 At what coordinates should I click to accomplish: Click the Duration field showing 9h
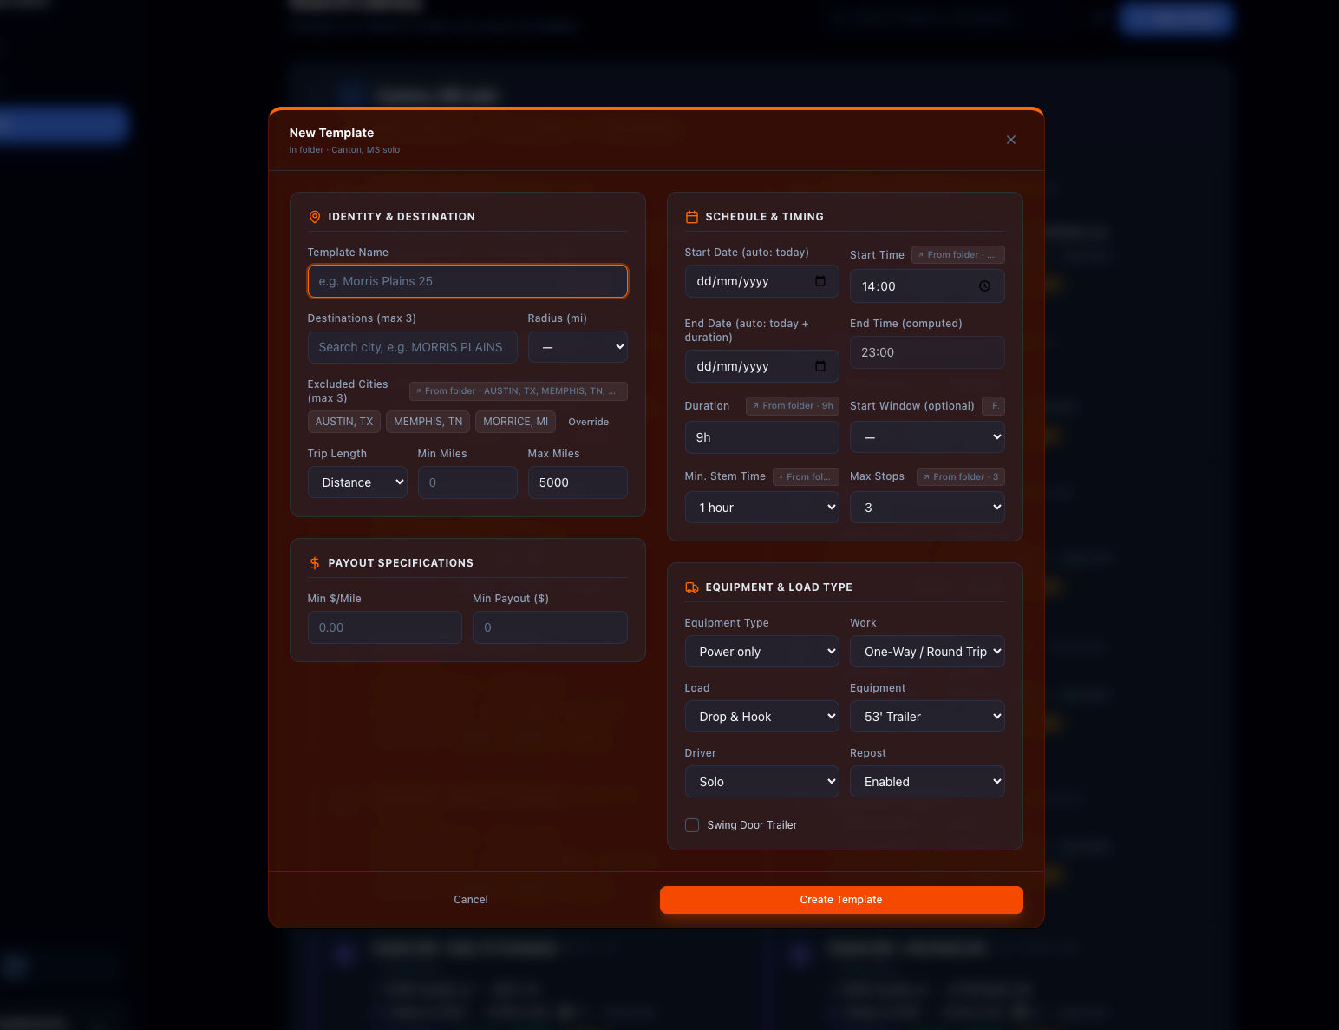pyautogui.click(x=761, y=437)
